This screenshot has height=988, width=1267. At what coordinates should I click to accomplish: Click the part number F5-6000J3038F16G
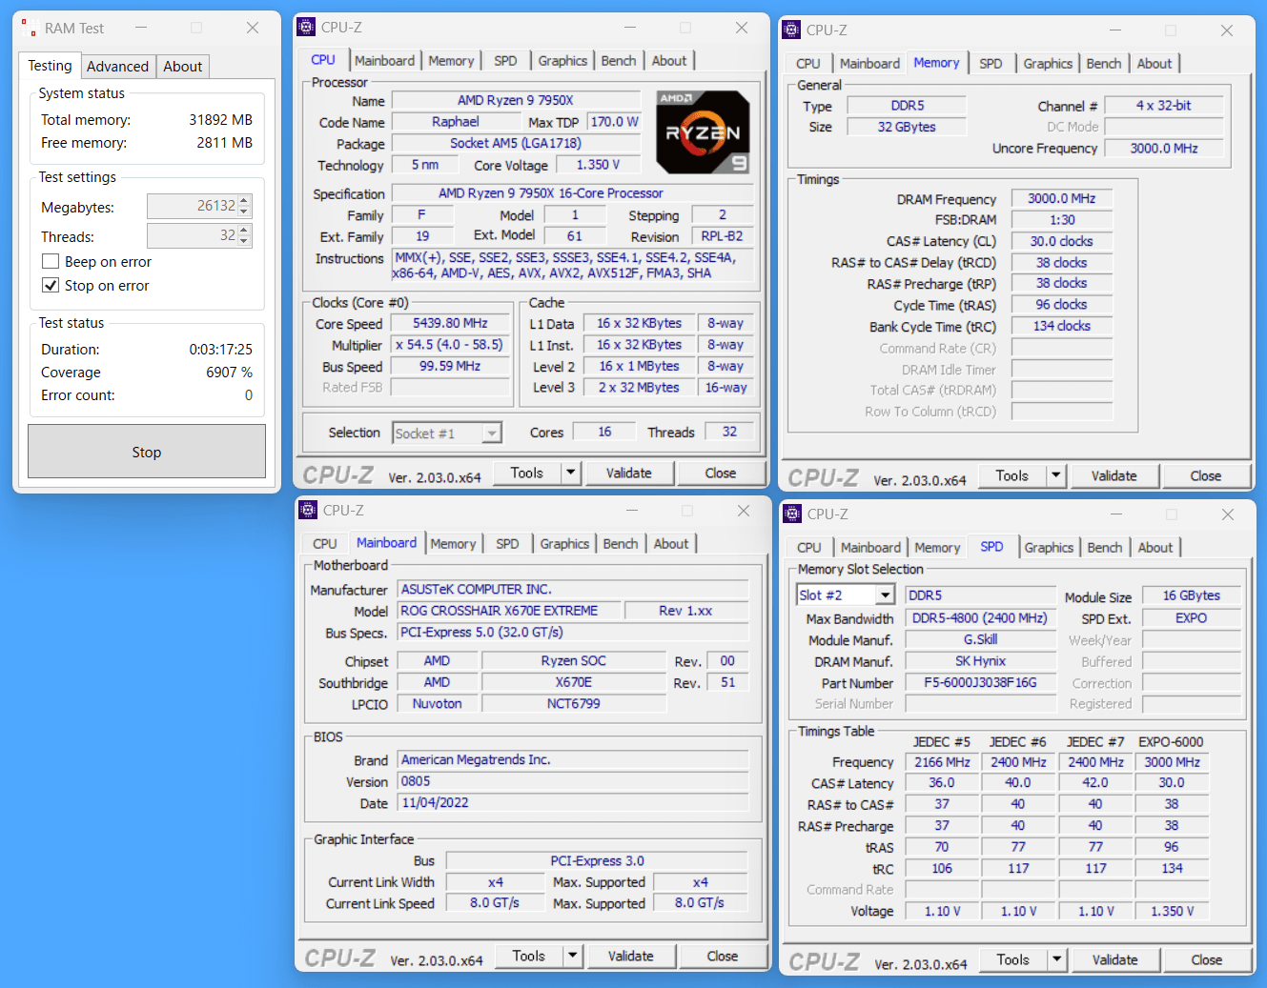coord(980,682)
